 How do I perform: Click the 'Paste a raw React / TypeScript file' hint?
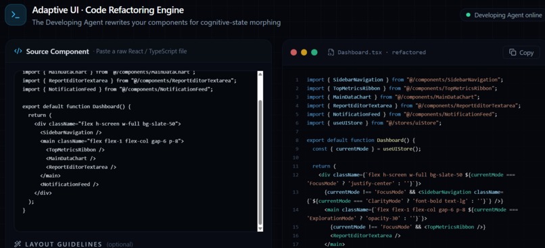click(x=141, y=51)
